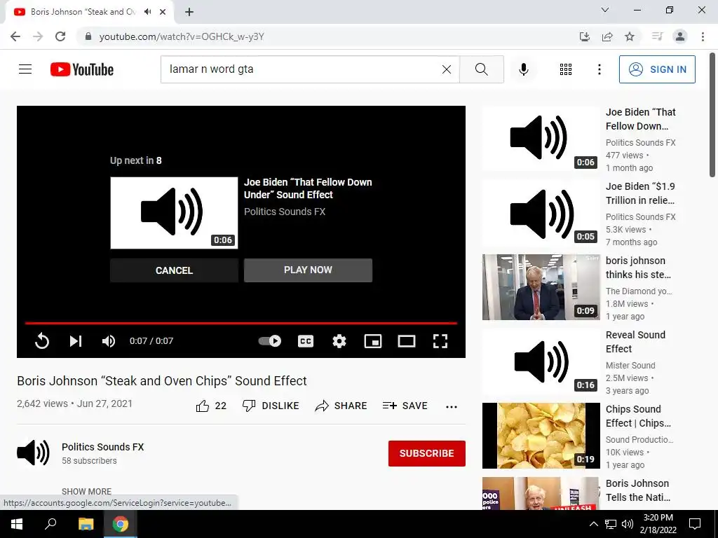Open more actions below the video
This screenshot has width=718, height=538.
(x=452, y=407)
